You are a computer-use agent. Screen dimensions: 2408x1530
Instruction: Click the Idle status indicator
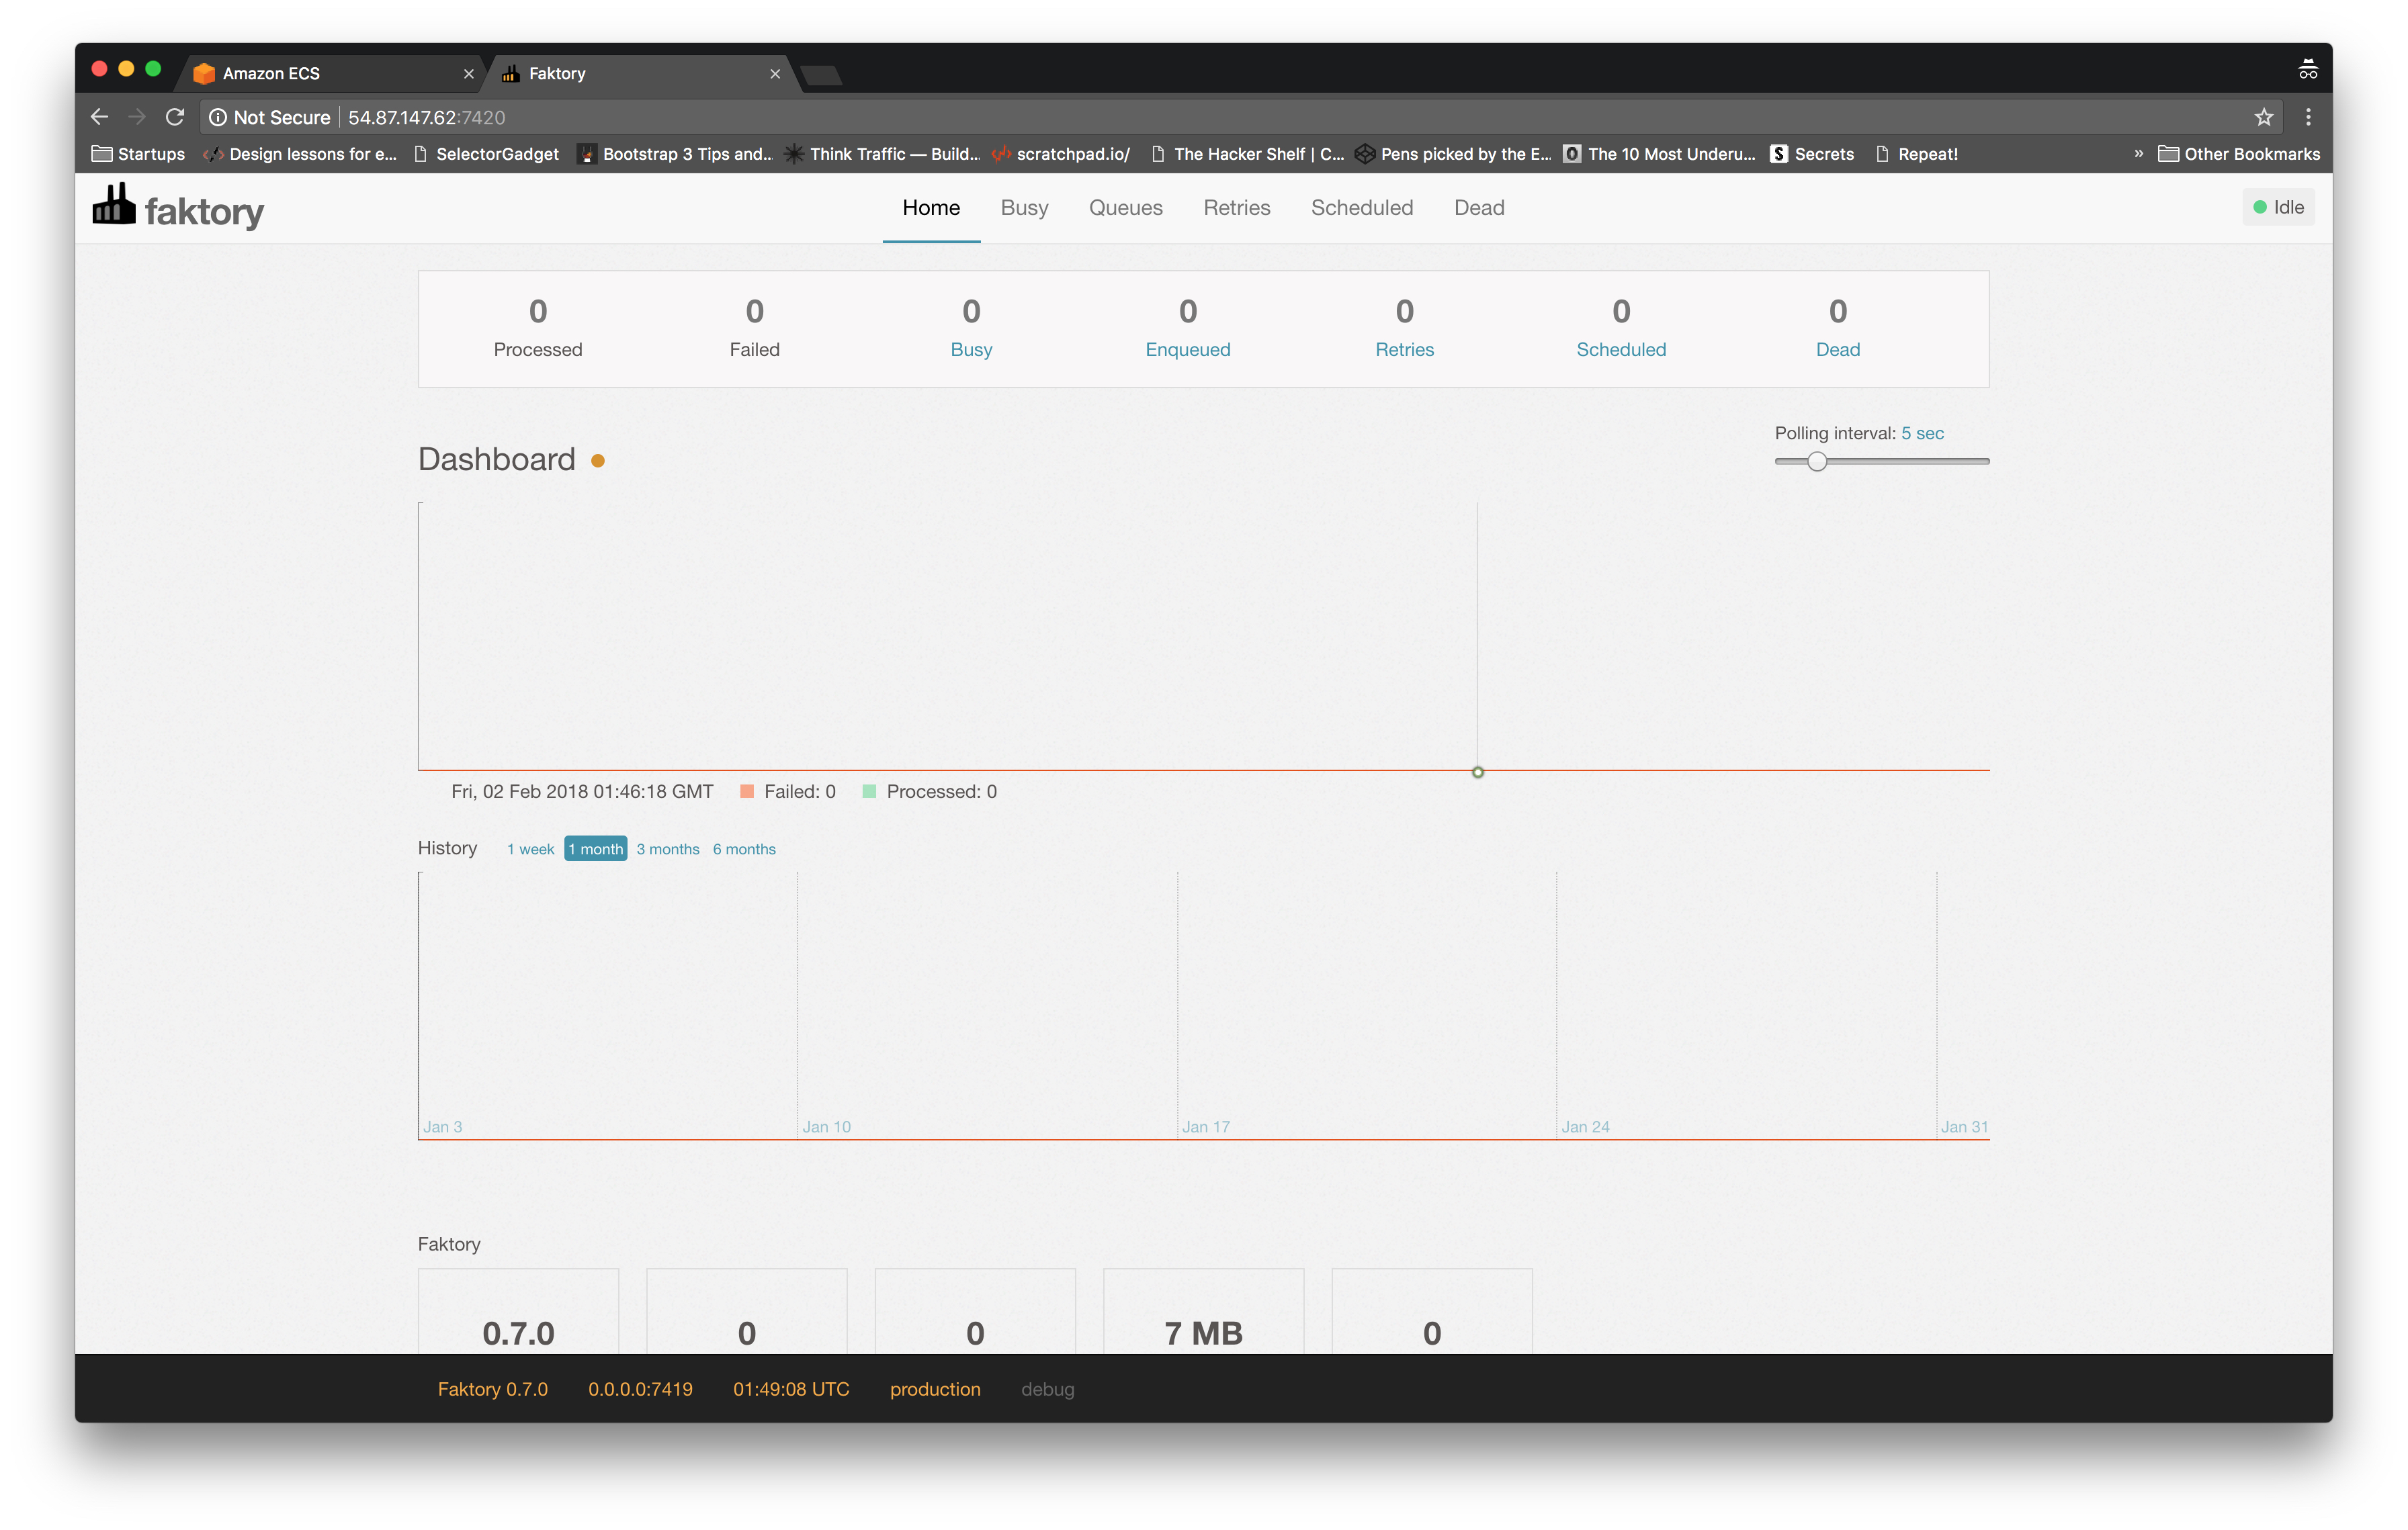point(2278,207)
